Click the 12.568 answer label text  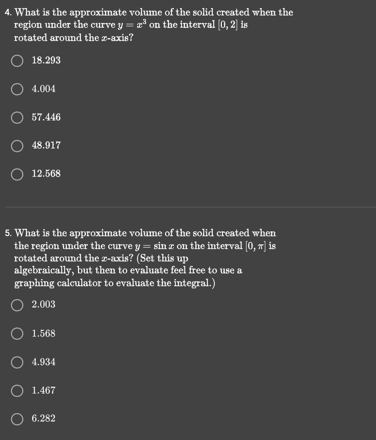46,174
